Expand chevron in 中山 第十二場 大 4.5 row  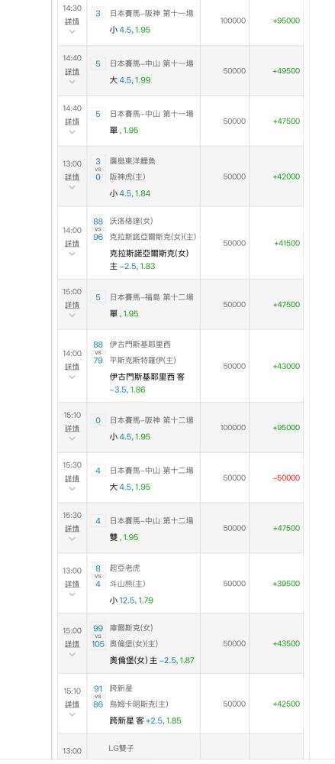click(72, 489)
